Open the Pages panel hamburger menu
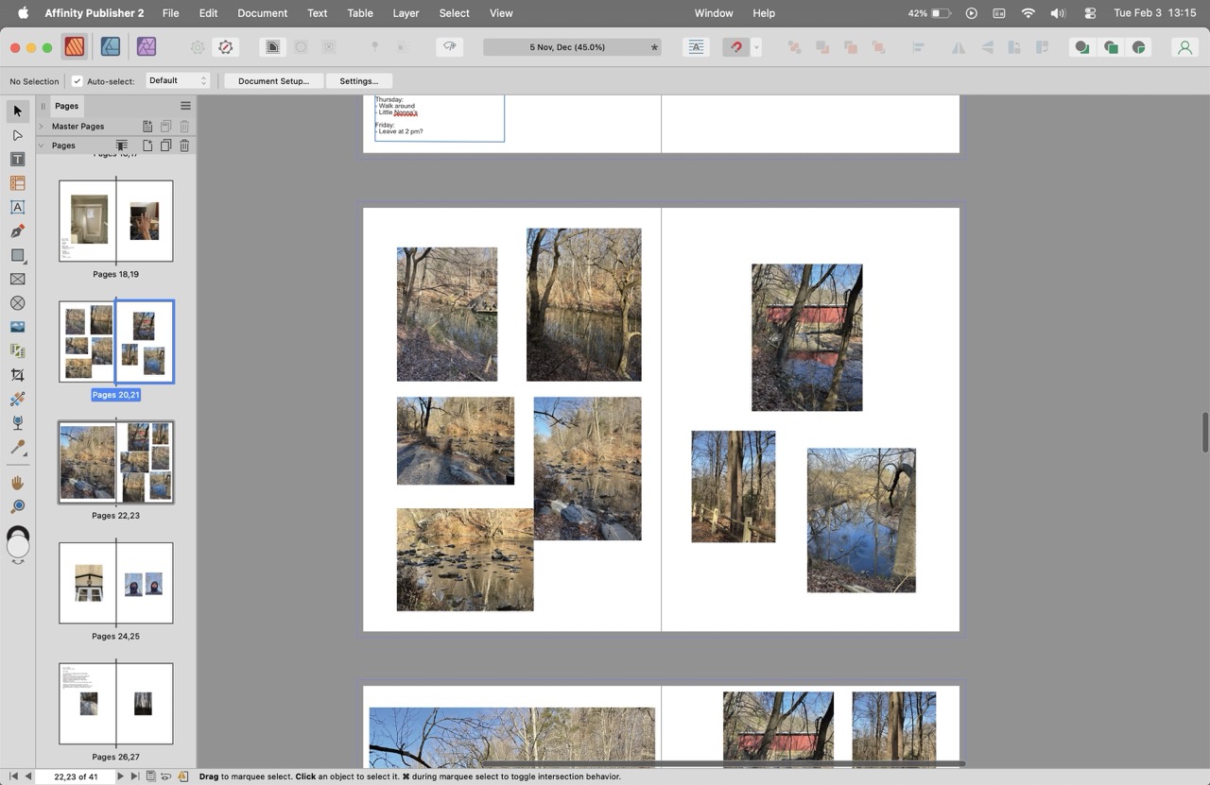 (x=185, y=106)
